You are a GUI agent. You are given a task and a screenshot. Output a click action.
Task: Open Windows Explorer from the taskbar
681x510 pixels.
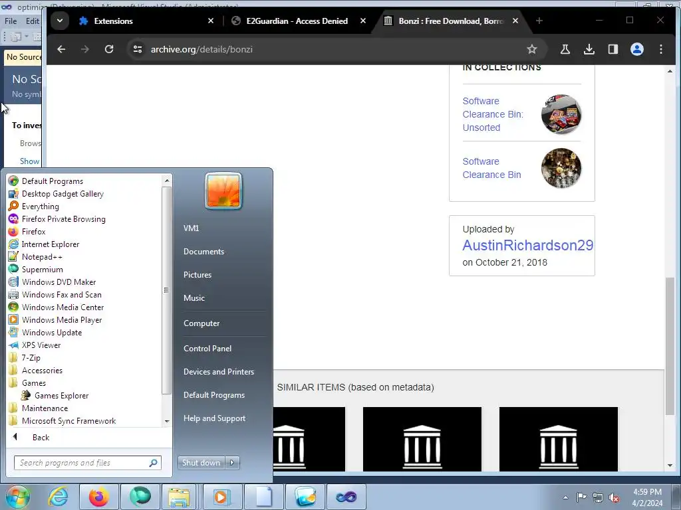click(x=179, y=497)
